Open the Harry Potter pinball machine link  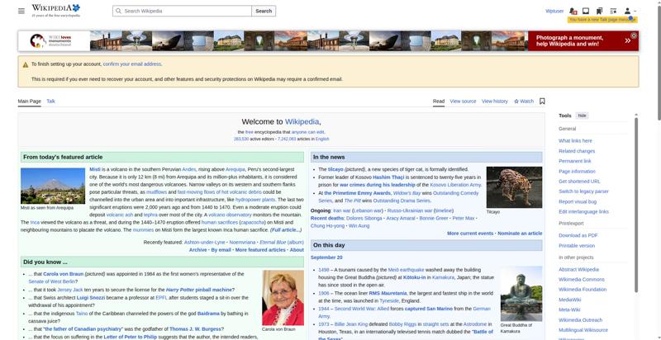point(199,290)
